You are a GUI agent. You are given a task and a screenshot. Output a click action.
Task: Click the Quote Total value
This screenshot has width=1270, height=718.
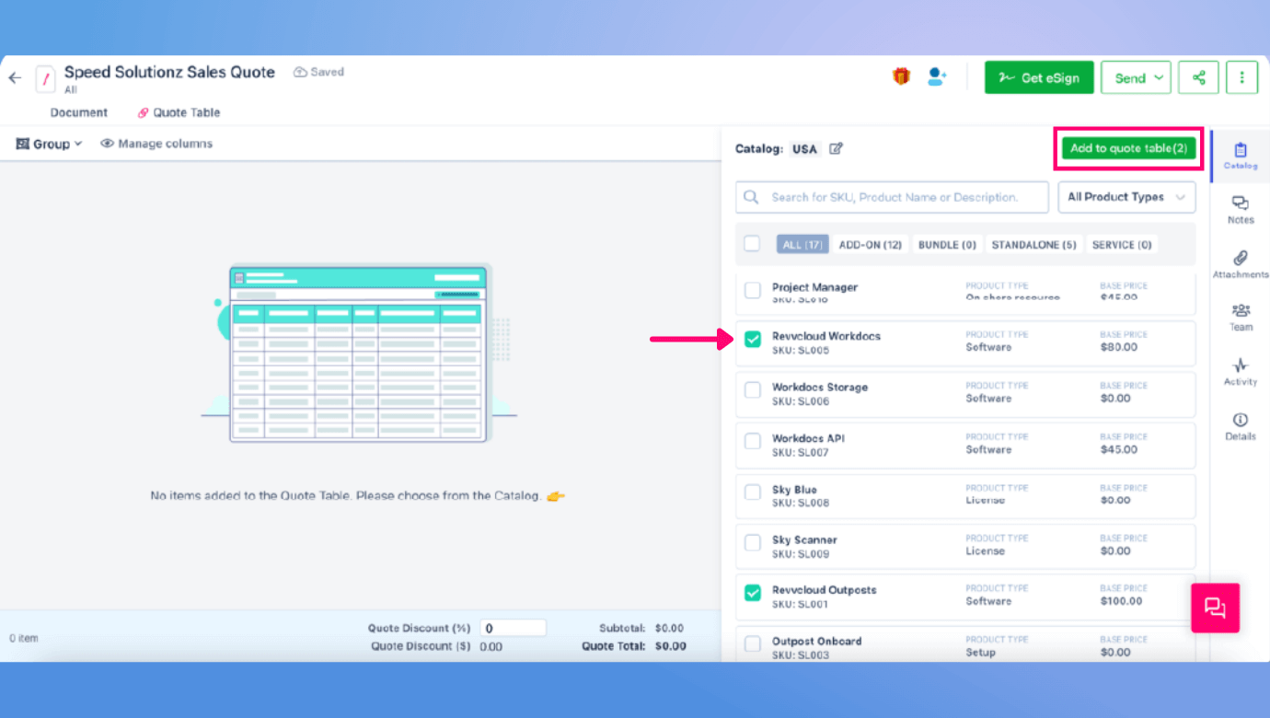(671, 646)
